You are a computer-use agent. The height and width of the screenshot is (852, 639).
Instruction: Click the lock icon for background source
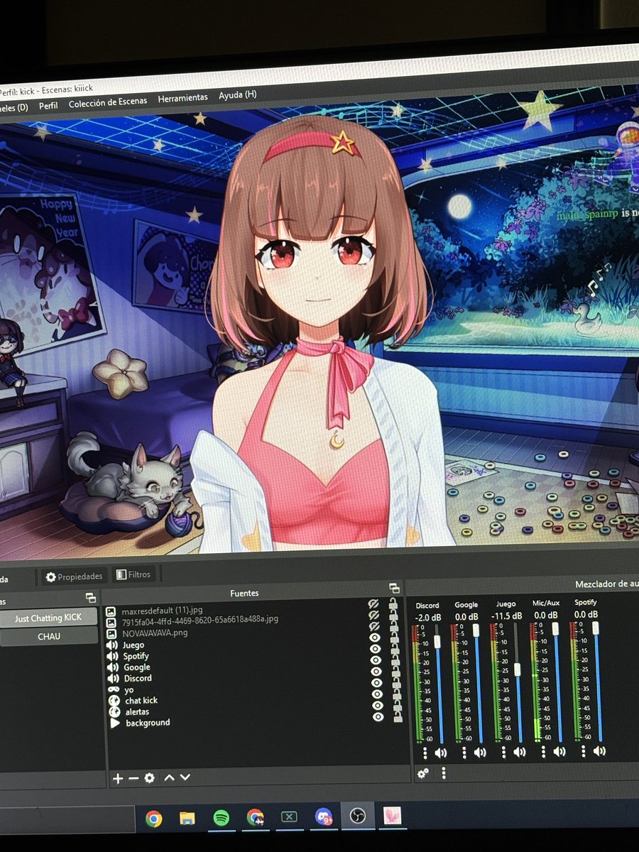click(x=398, y=717)
